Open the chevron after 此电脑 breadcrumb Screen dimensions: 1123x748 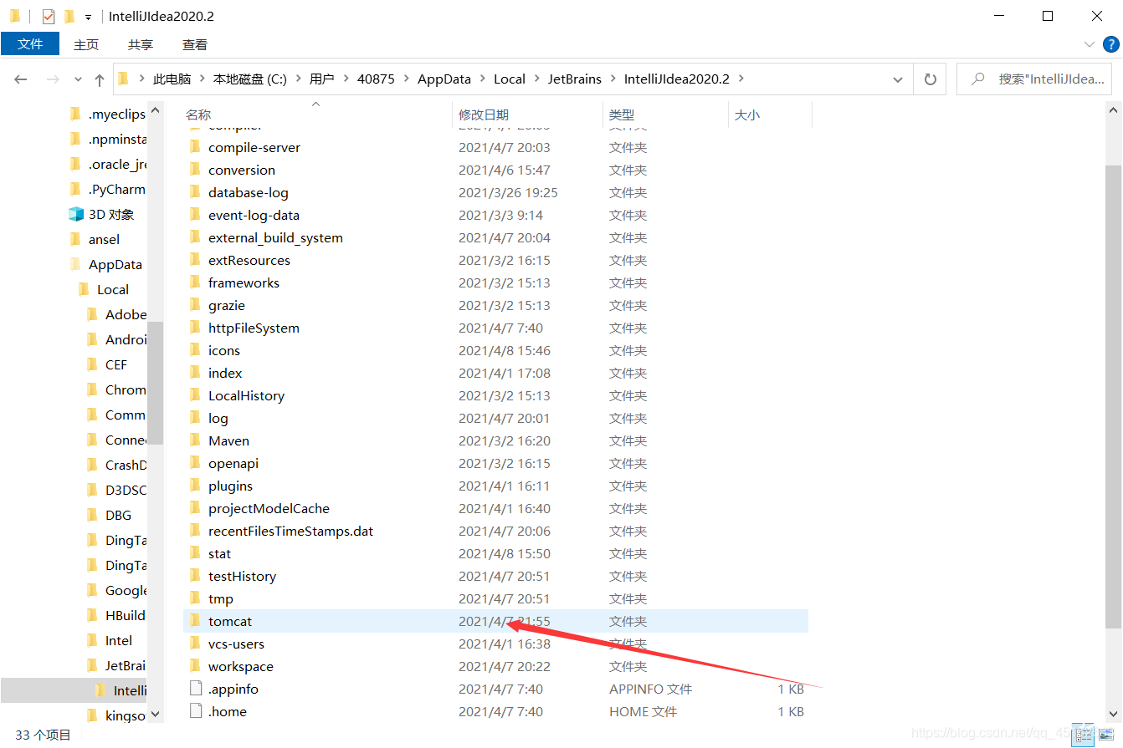click(x=201, y=79)
